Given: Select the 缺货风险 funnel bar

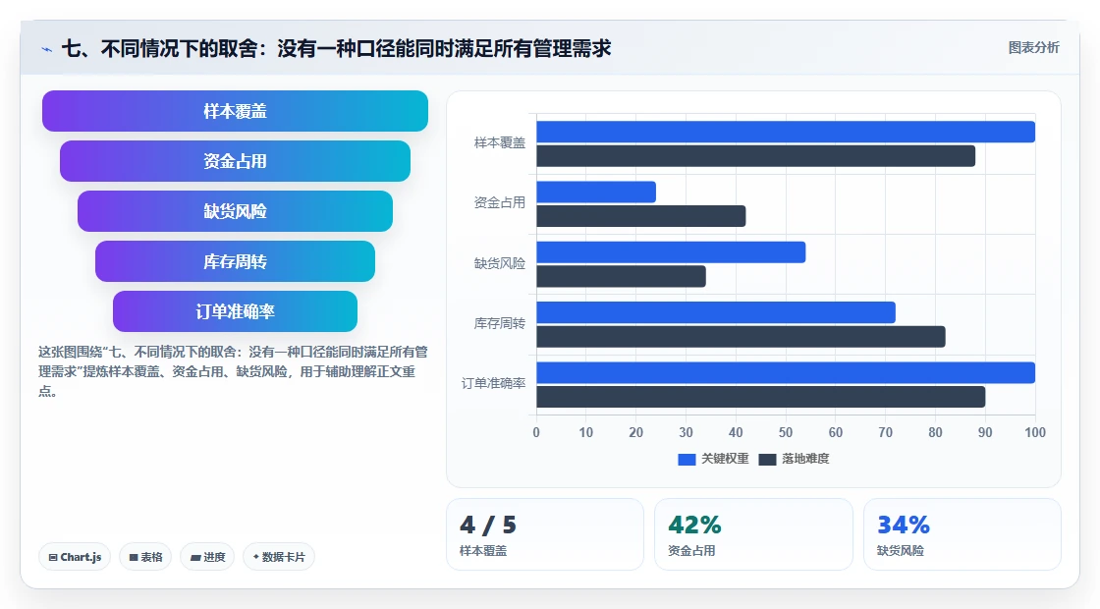Looking at the screenshot, I should [235, 211].
